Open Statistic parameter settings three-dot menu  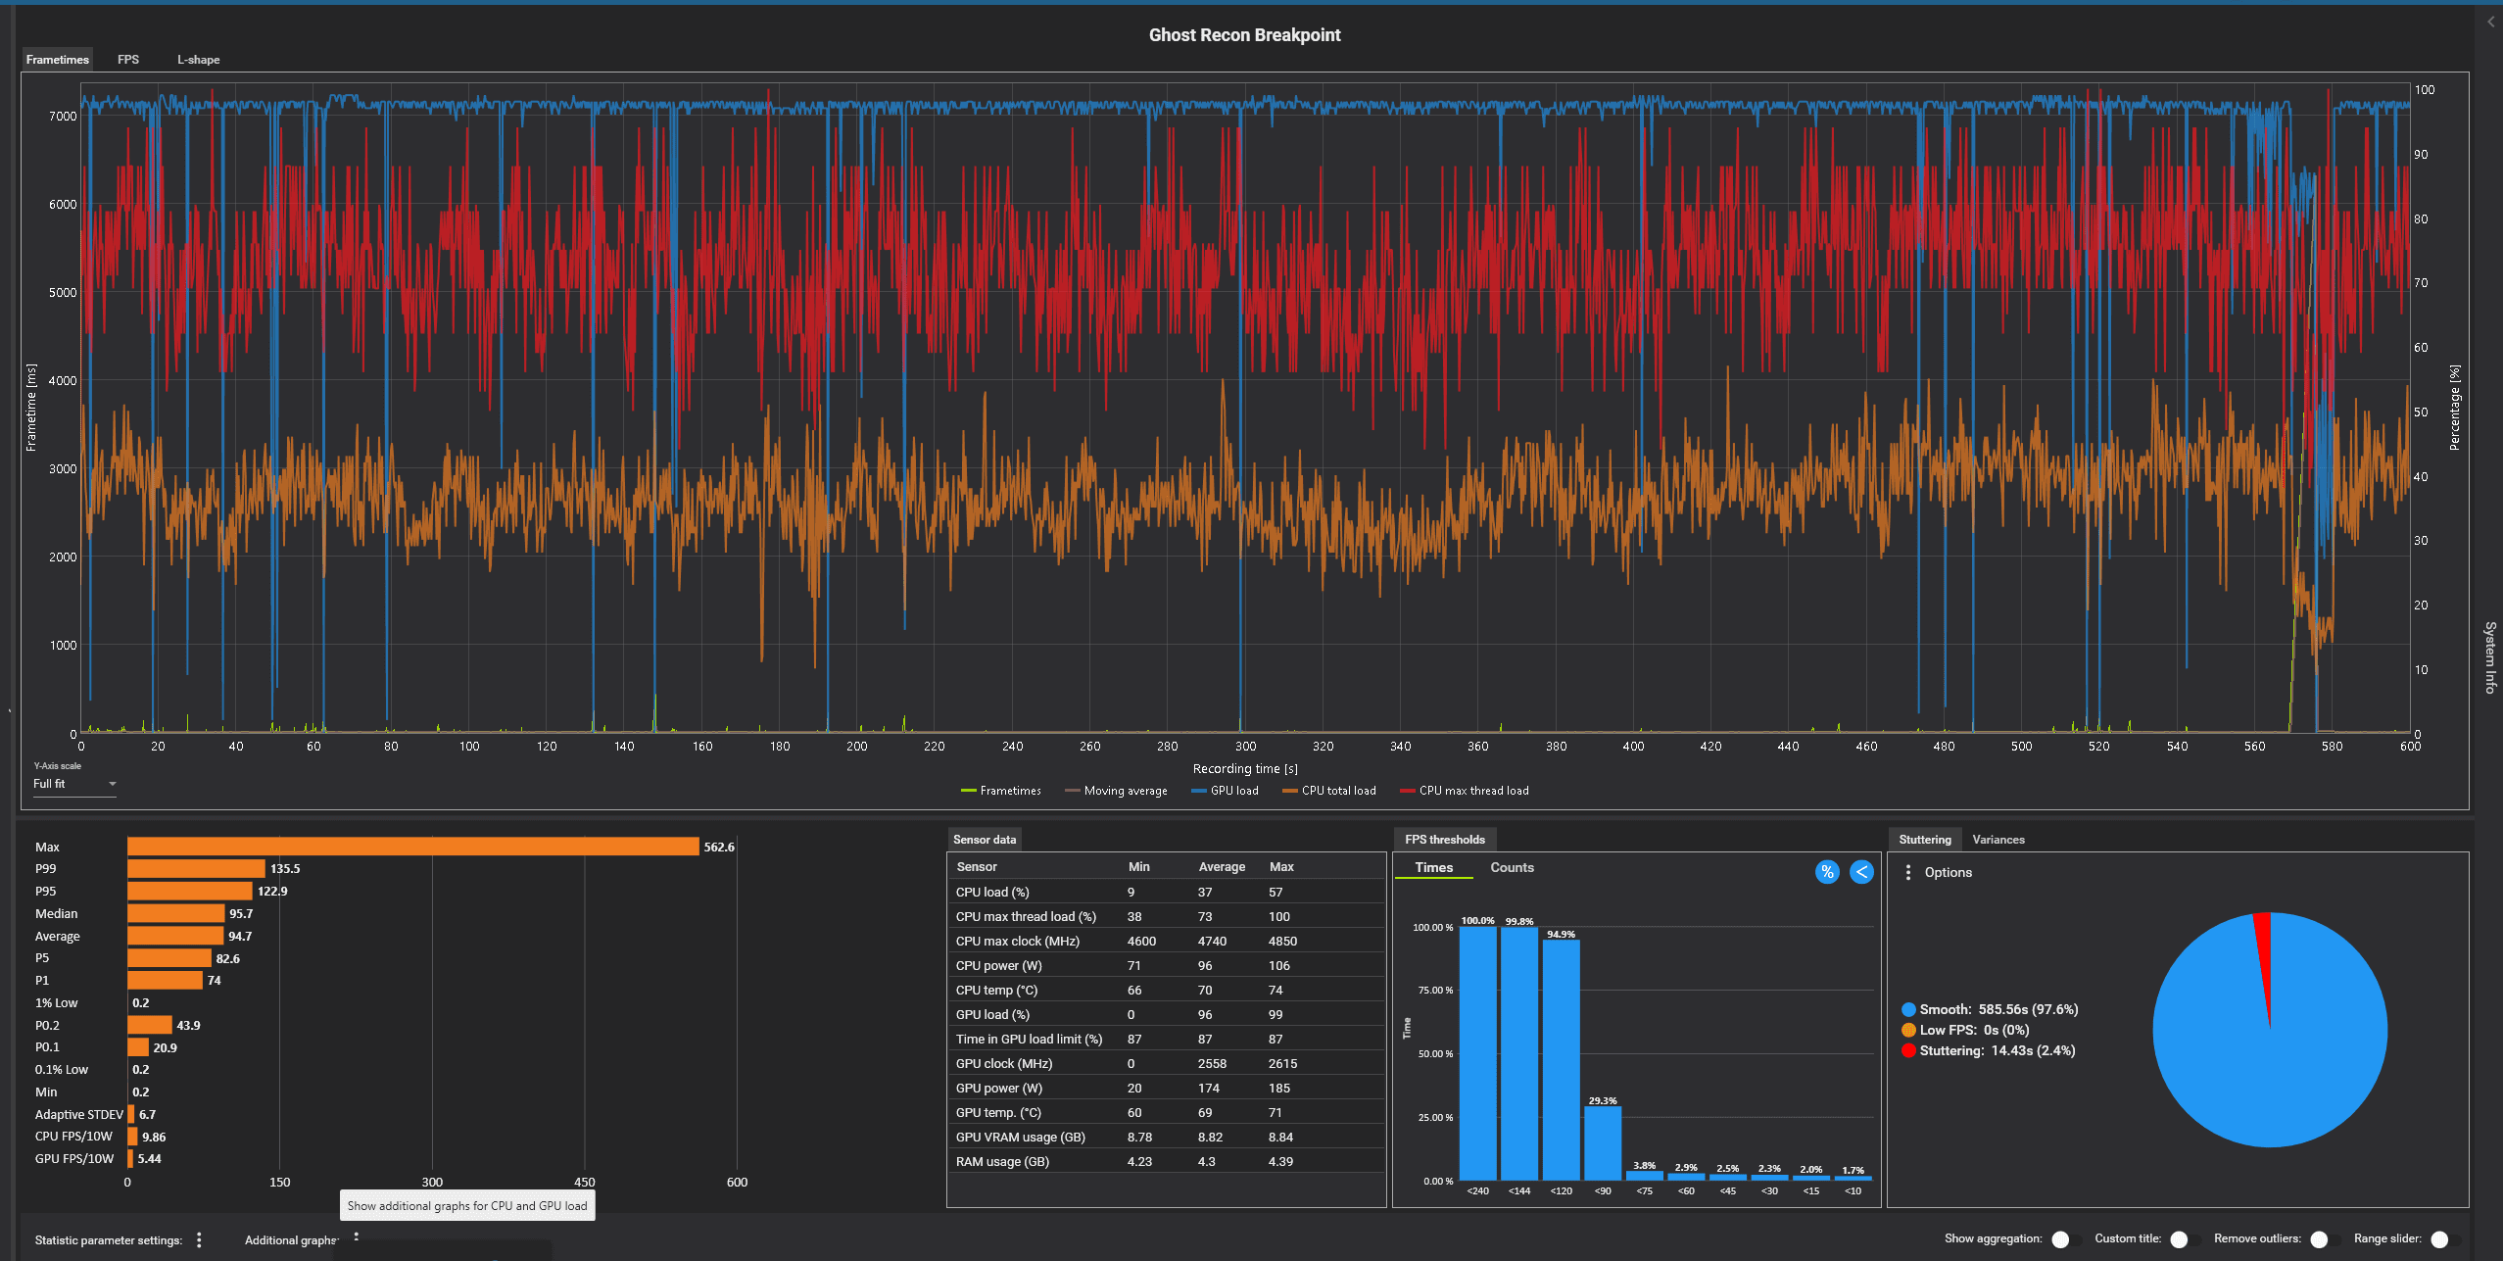click(x=199, y=1240)
